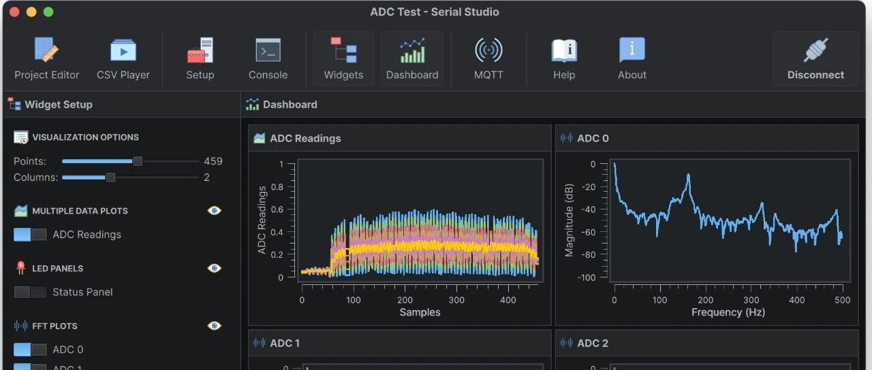Toggle visibility of LED Panels

(x=215, y=268)
